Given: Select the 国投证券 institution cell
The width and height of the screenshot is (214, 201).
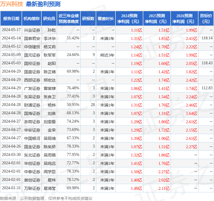Looking at the screenshot, I should coord(32,63).
